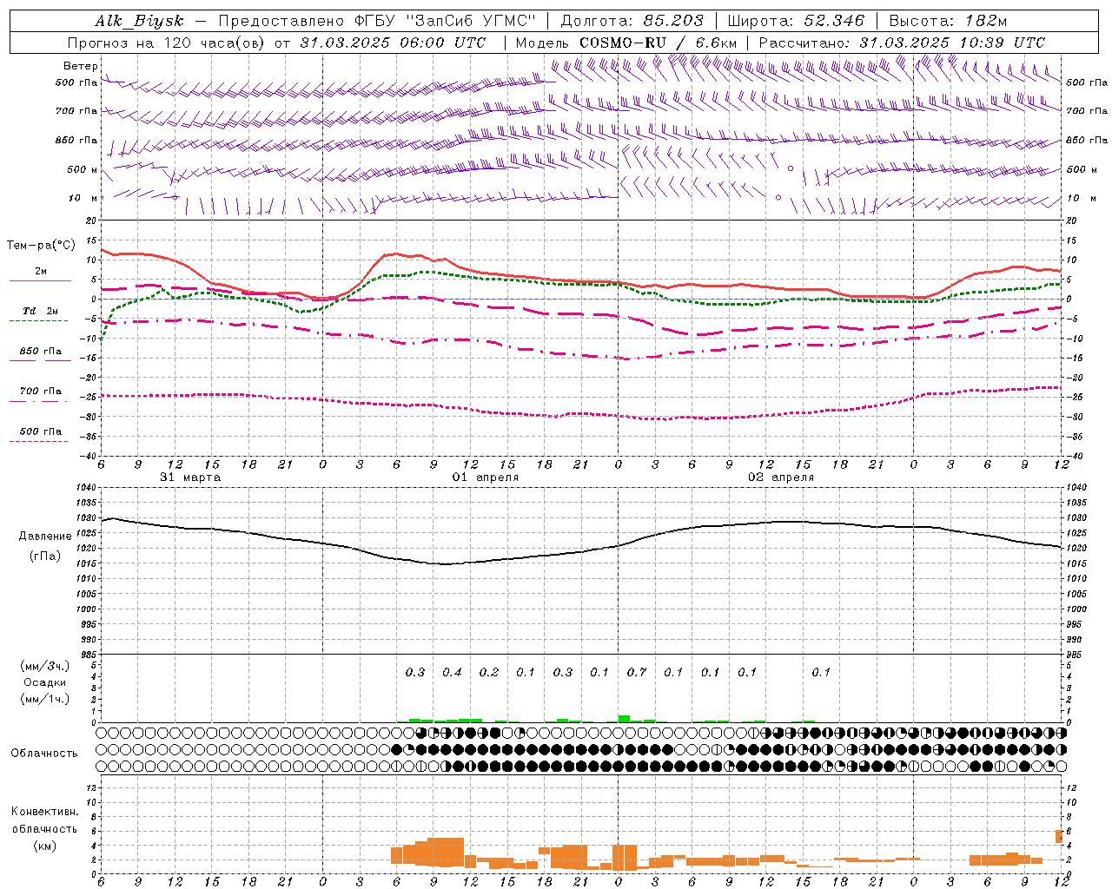Click the 'Ветер' wind panel label
The height and width of the screenshot is (889, 1112).
click(81, 66)
